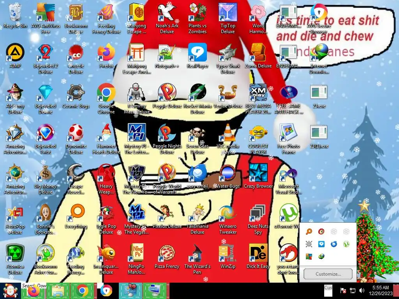Image resolution: width=399 pixels, height=299 pixels.
Task: Open File Explorer from the taskbar
Action: (58, 291)
